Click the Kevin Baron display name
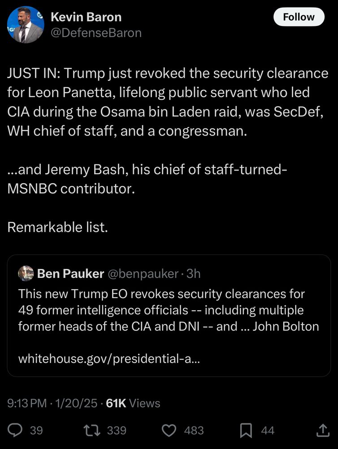Image resolution: width=338 pixels, height=449 pixels. point(86,17)
